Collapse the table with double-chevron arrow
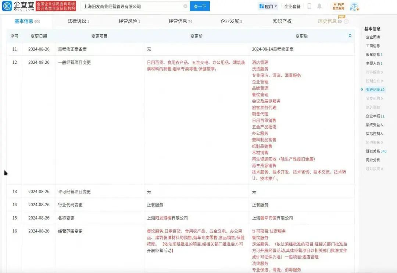397x273 pixels. 350,36
